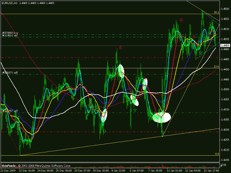Image resolution: width=231 pixels, height=173 pixels.
Task: Click the 6 Jan 07:00 time label
Action: (137, 171)
